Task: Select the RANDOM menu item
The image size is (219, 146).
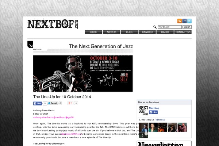Action: pyautogui.click(x=147, y=32)
